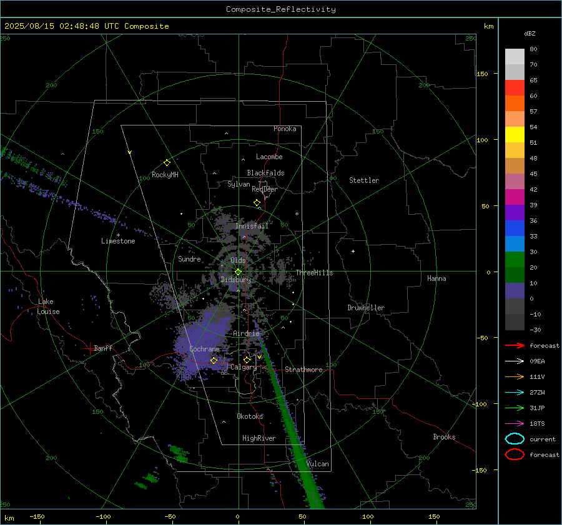Click the RedDeer city label
This screenshot has height=525, width=562.
pyautogui.click(x=265, y=189)
